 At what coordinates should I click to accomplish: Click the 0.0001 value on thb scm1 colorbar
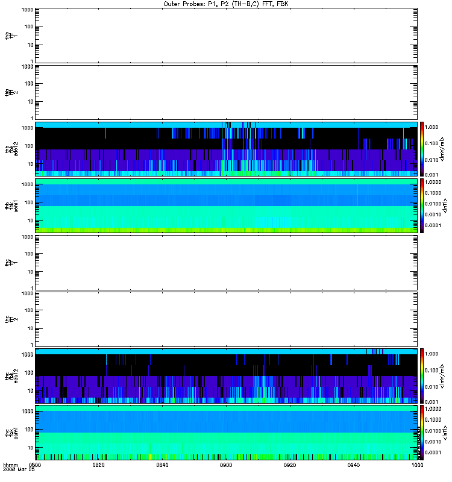click(x=433, y=225)
